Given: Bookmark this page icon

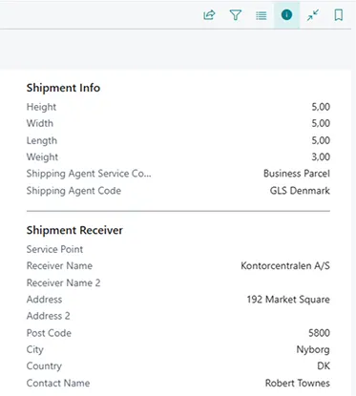Looking at the screenshot, I should tap(339, 15).
